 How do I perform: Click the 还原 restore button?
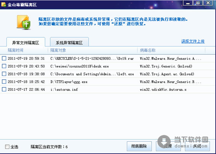(168, 146)
